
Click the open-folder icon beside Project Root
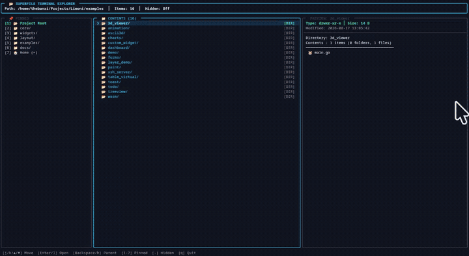tap(16, 23)
